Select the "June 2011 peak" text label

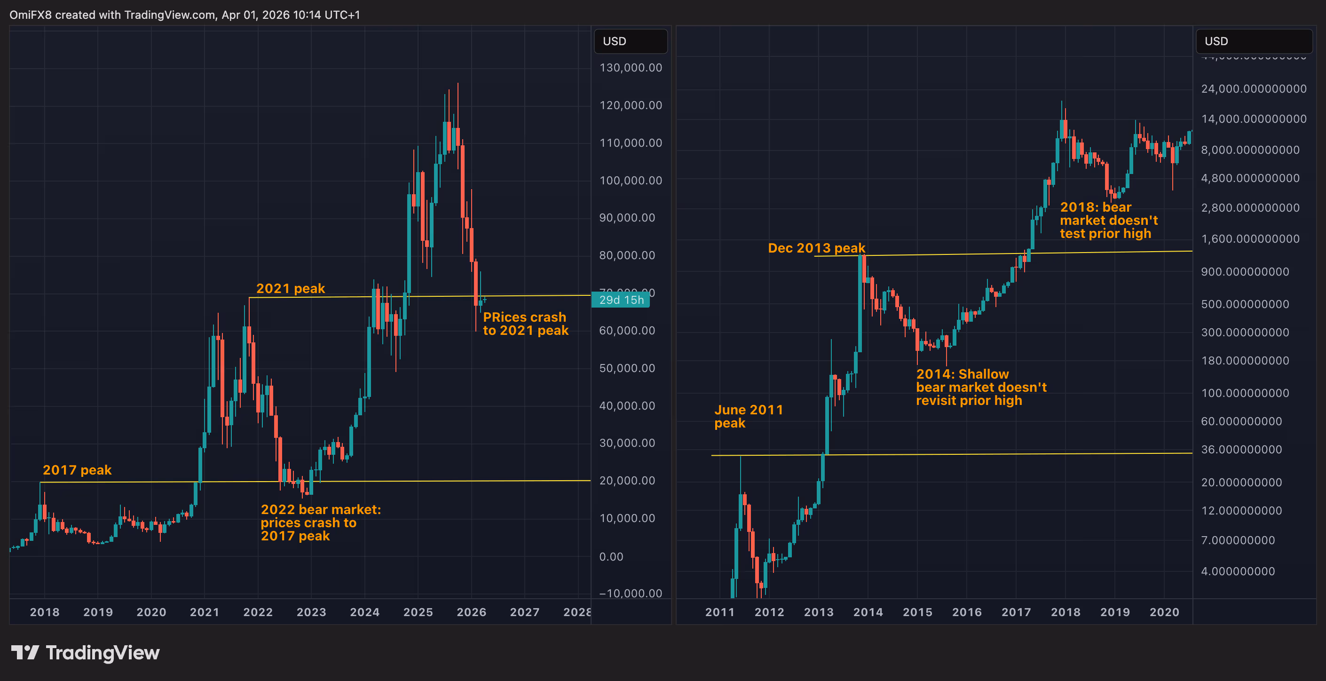point(748,416)
